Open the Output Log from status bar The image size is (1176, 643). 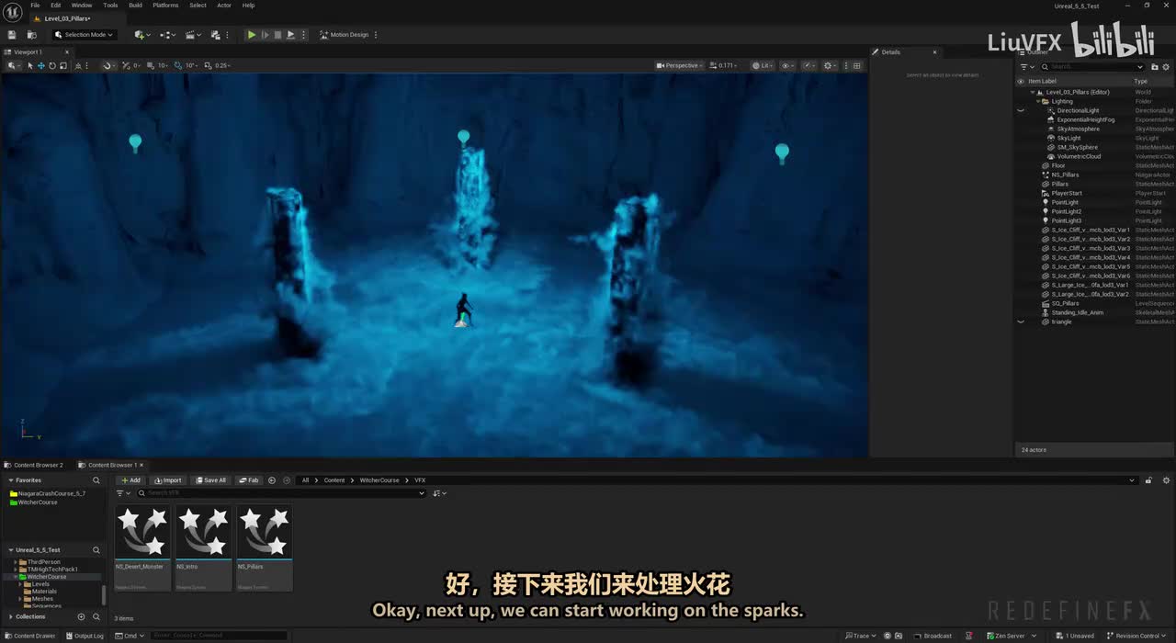[85, 636]
